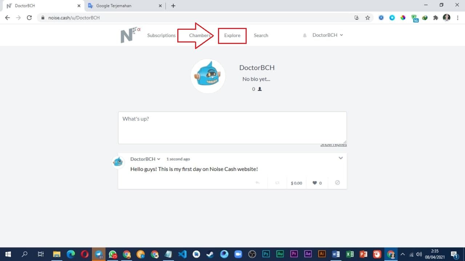Open the Extensions puzzle menu
The width and height of the screenshot is (465, 261).
(436, 17)
